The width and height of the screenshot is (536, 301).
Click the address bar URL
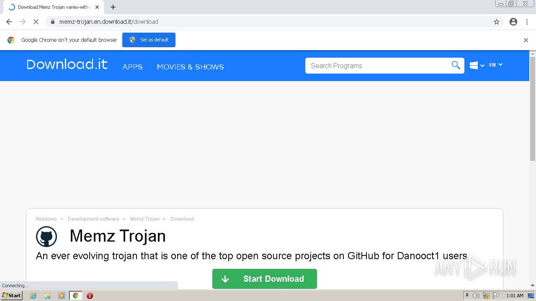tap(109, 22)
